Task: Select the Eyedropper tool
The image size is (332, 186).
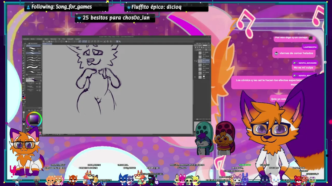Action: point(23,60)
